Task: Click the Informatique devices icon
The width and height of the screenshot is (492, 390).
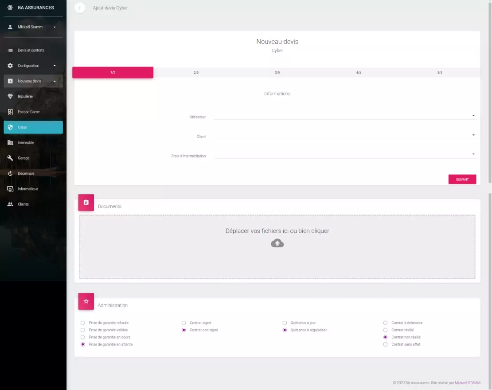Action: (10, 189)
